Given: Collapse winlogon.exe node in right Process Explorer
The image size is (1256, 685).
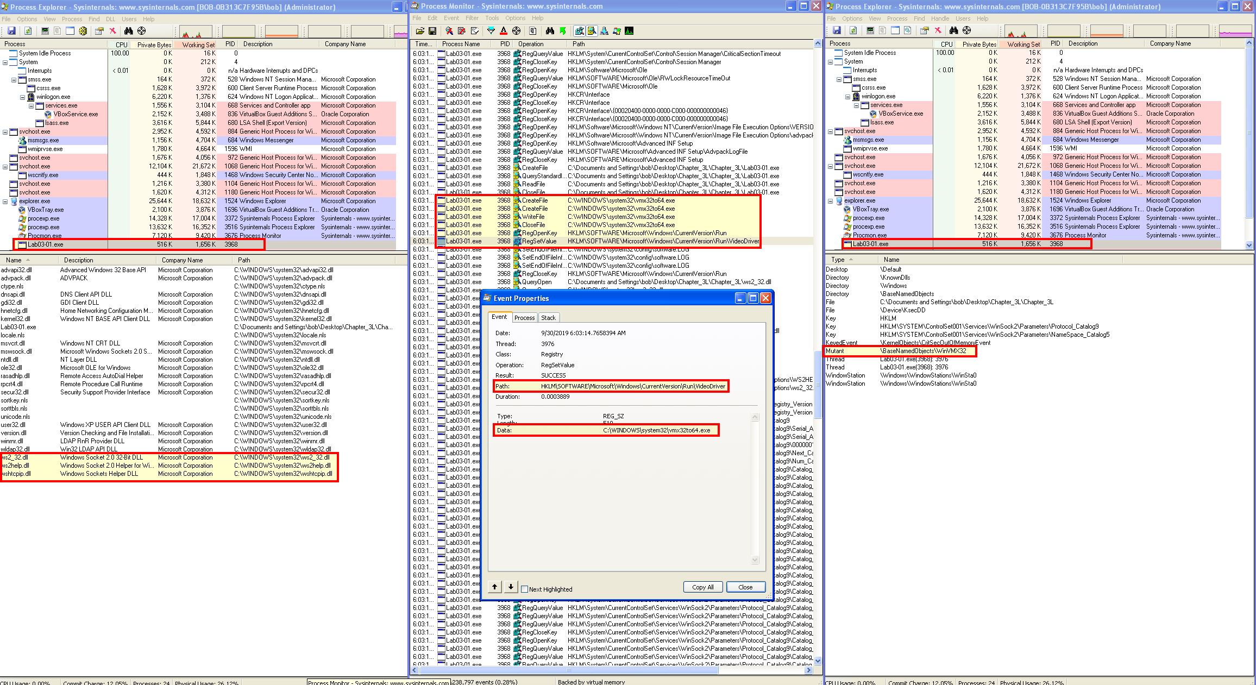Looking at the screenshot, I should (848, 96).
